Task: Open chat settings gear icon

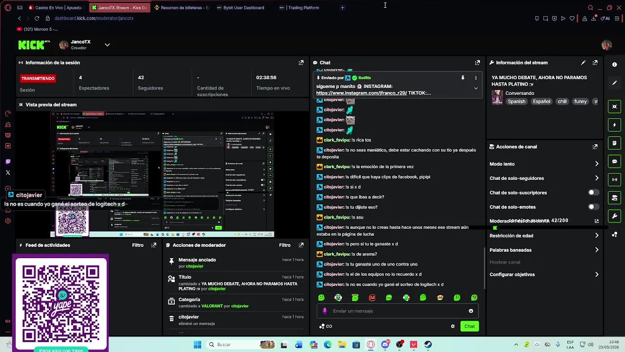Action: 453,326
